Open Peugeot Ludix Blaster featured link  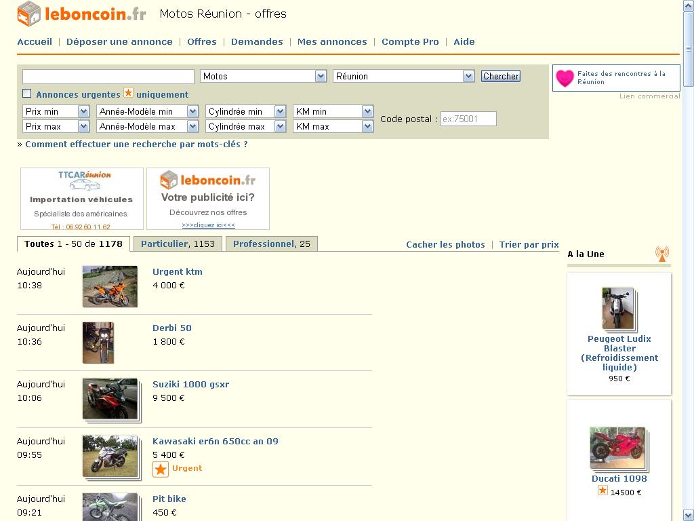pyautogui.click(x=619, y=353)
